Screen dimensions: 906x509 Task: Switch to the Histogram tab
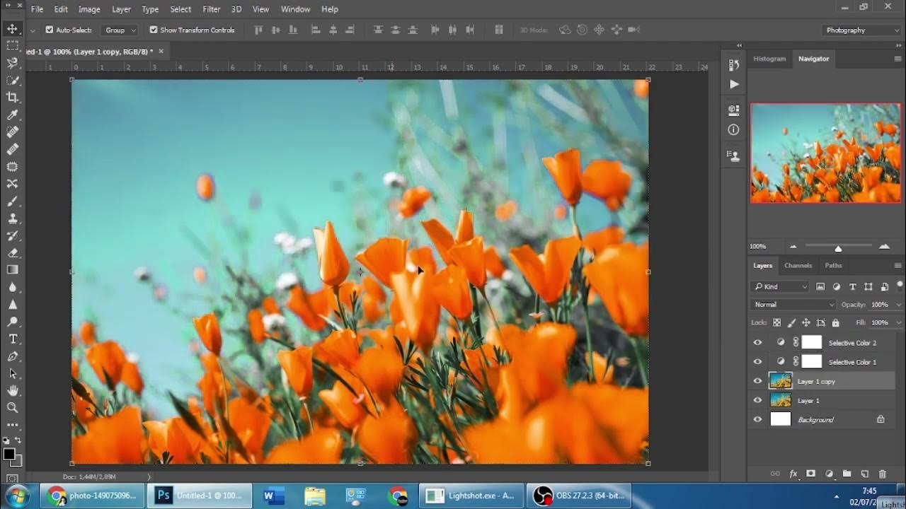click(x=769, y=59)
